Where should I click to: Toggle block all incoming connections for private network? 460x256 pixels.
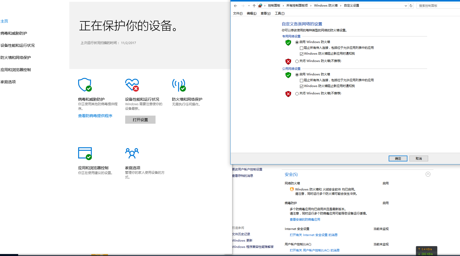pos(301,48)
